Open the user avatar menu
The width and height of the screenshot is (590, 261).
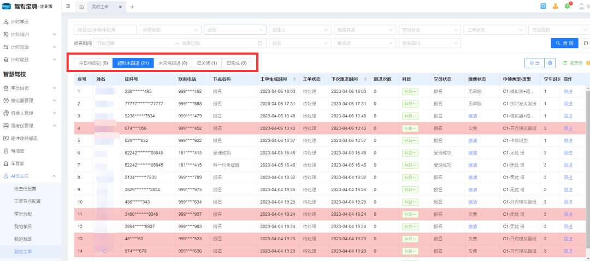582,7
